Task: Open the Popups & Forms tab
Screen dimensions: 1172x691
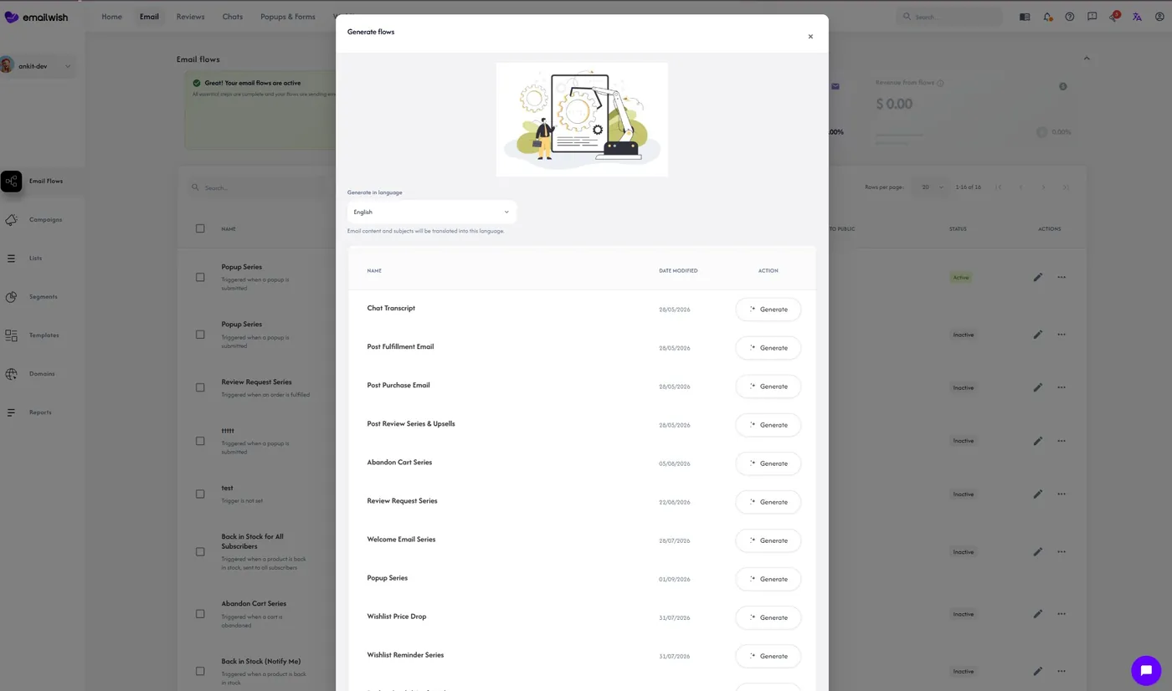Action: pos(288,17)
